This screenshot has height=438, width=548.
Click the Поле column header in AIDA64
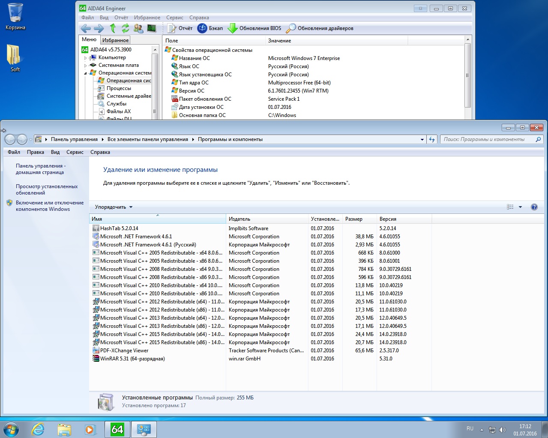tap(214, 41)
